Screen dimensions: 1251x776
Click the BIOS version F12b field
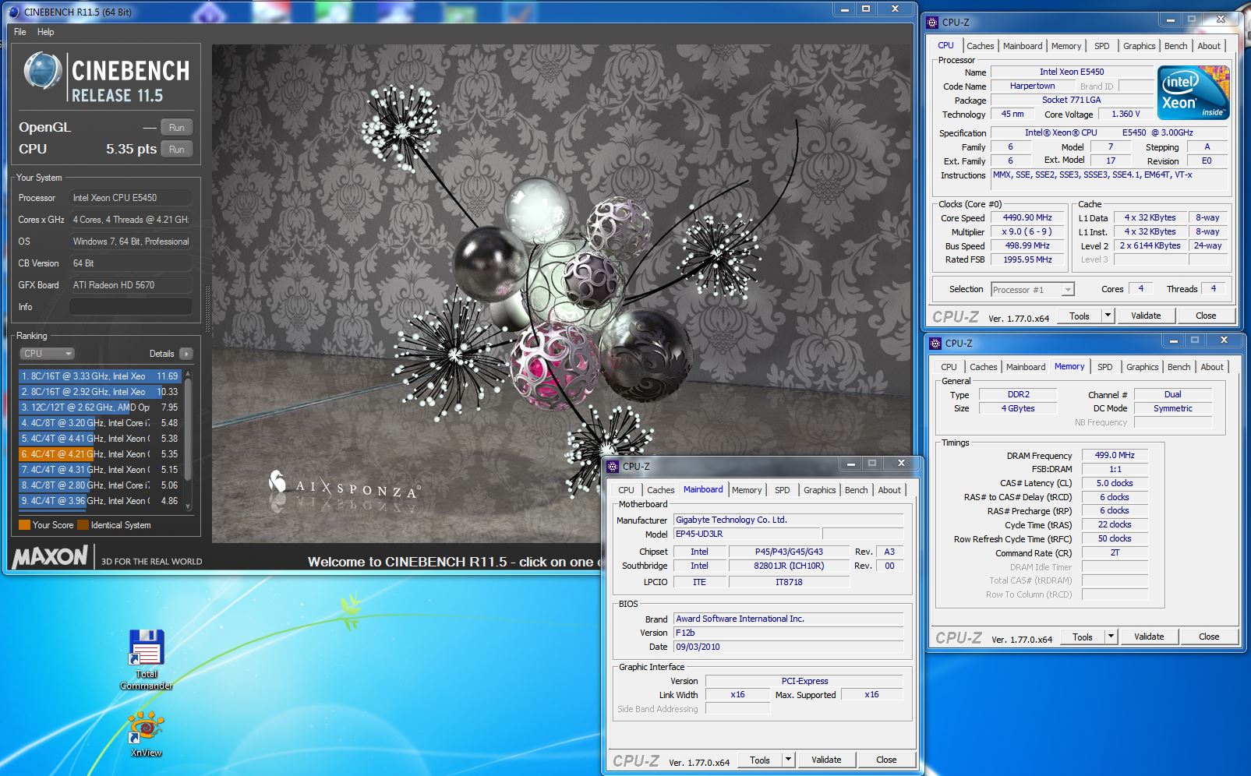789,633
